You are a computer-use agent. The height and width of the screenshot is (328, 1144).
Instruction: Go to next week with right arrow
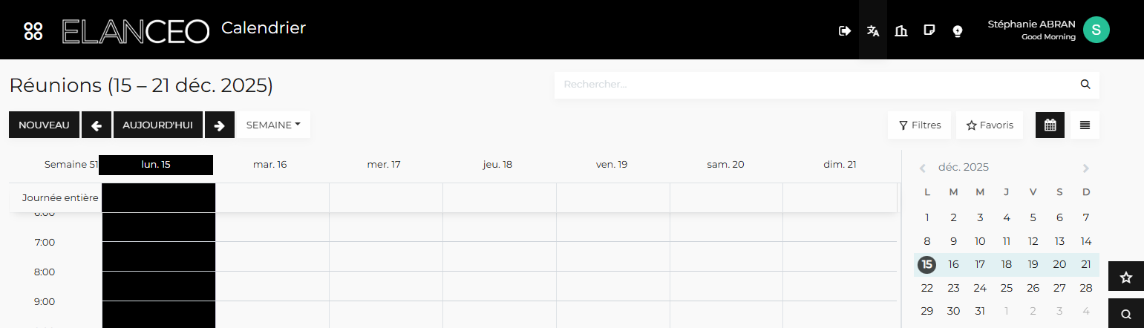(x=220, y=125)
